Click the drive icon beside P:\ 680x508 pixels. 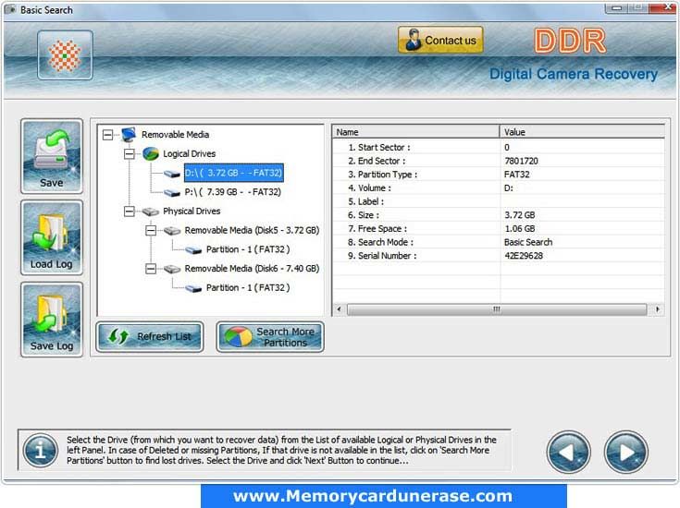(x=172, y=193)
